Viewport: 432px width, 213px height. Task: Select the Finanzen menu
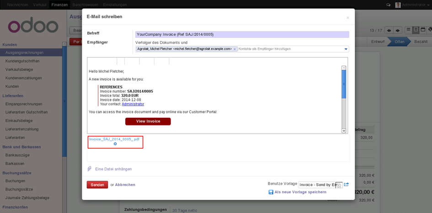tap(59, 5)
